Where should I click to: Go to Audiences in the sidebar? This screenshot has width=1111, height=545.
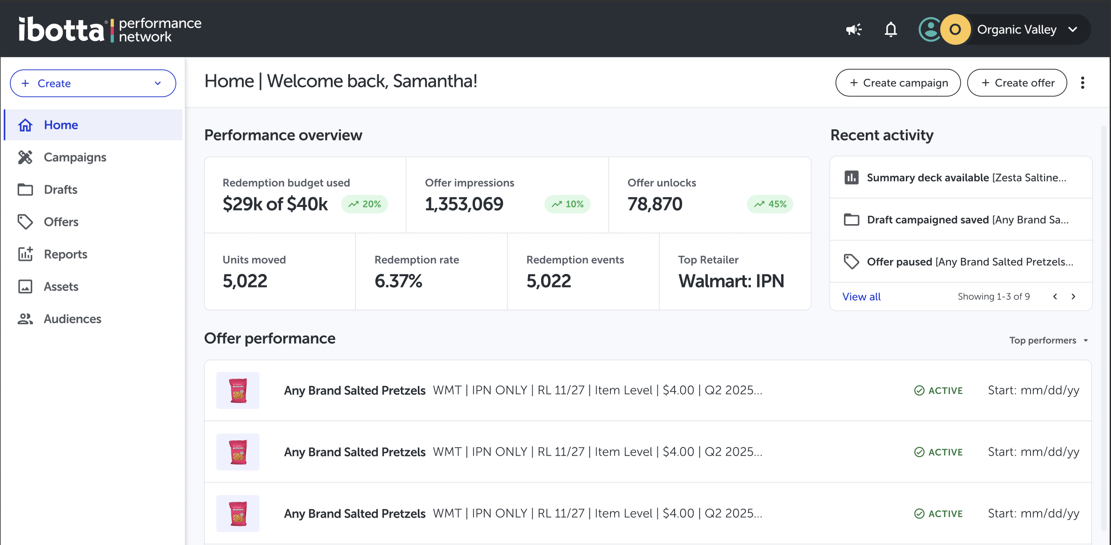tap(73, 319)
